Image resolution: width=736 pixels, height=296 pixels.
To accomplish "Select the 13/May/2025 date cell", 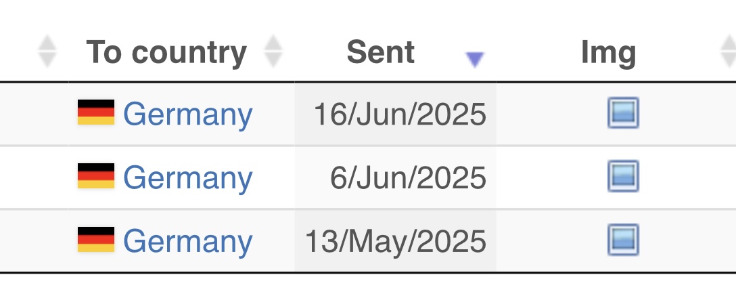I will (395, 240).
